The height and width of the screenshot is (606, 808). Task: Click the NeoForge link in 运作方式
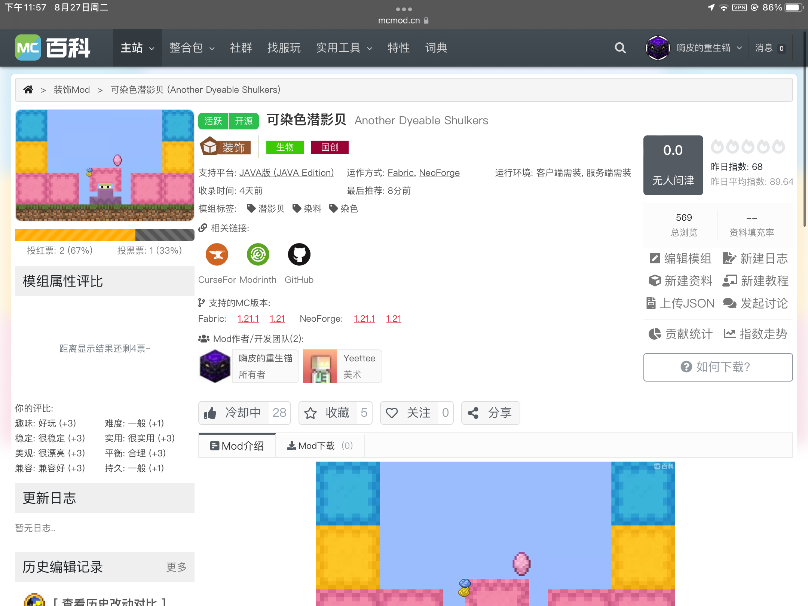tap(440, 173)
